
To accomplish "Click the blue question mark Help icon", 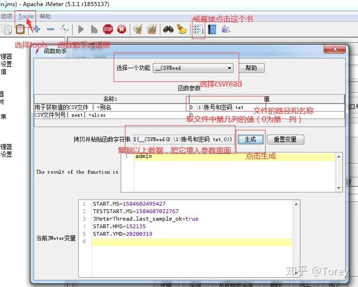I will 212,30.
